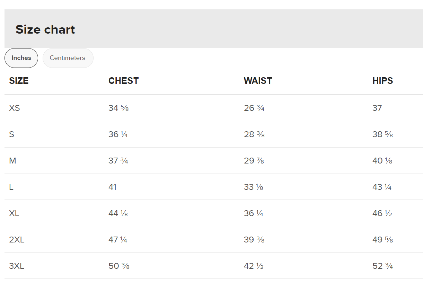Select the 2XL size row label
Screen dimensions: 423x283
17,240
